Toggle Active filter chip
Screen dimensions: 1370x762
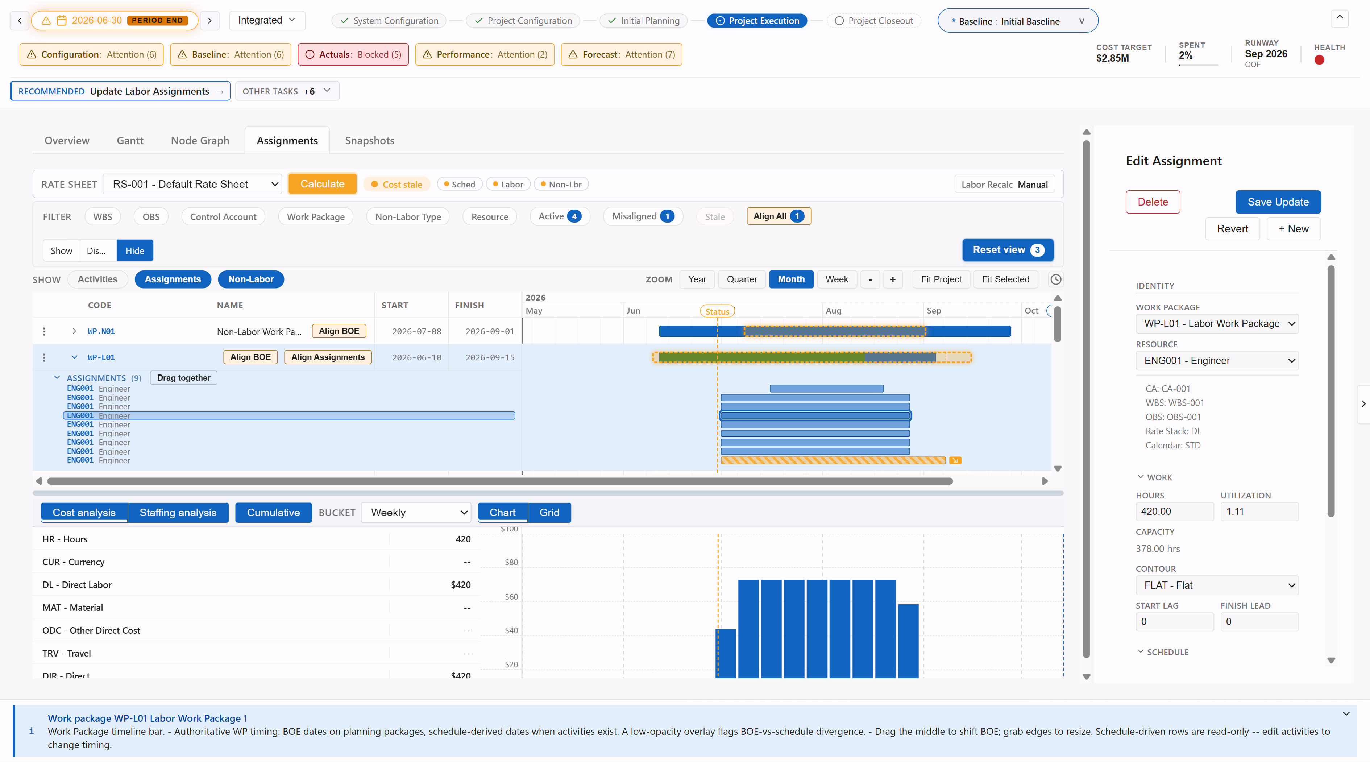[x=560, y=216]
